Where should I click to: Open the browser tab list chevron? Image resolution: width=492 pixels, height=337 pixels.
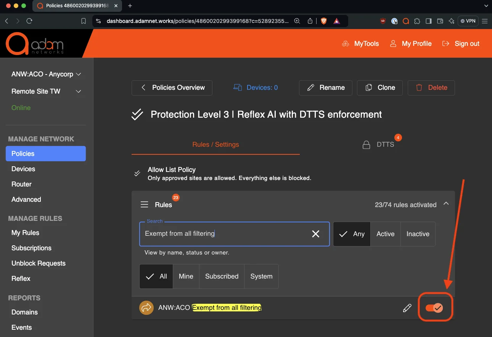[486, 6]
